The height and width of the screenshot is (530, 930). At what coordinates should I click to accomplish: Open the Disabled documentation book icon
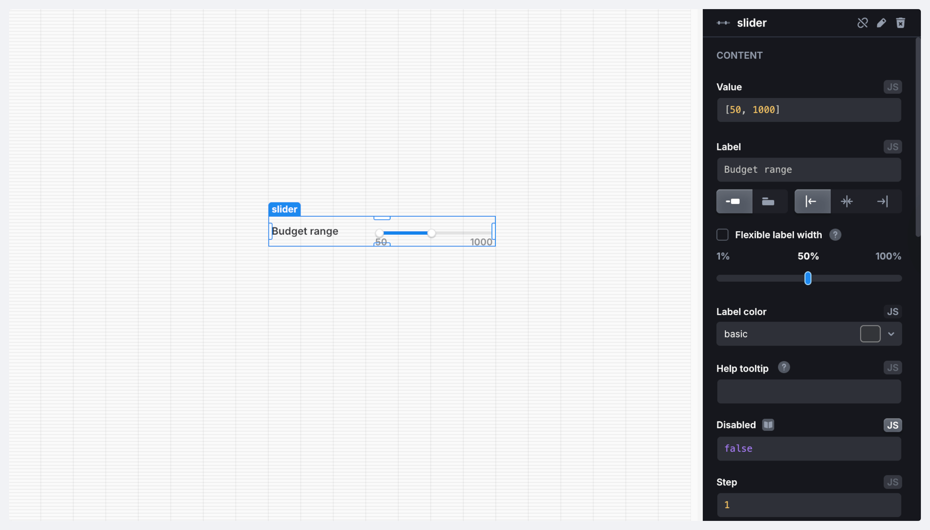tap(768, 424)
